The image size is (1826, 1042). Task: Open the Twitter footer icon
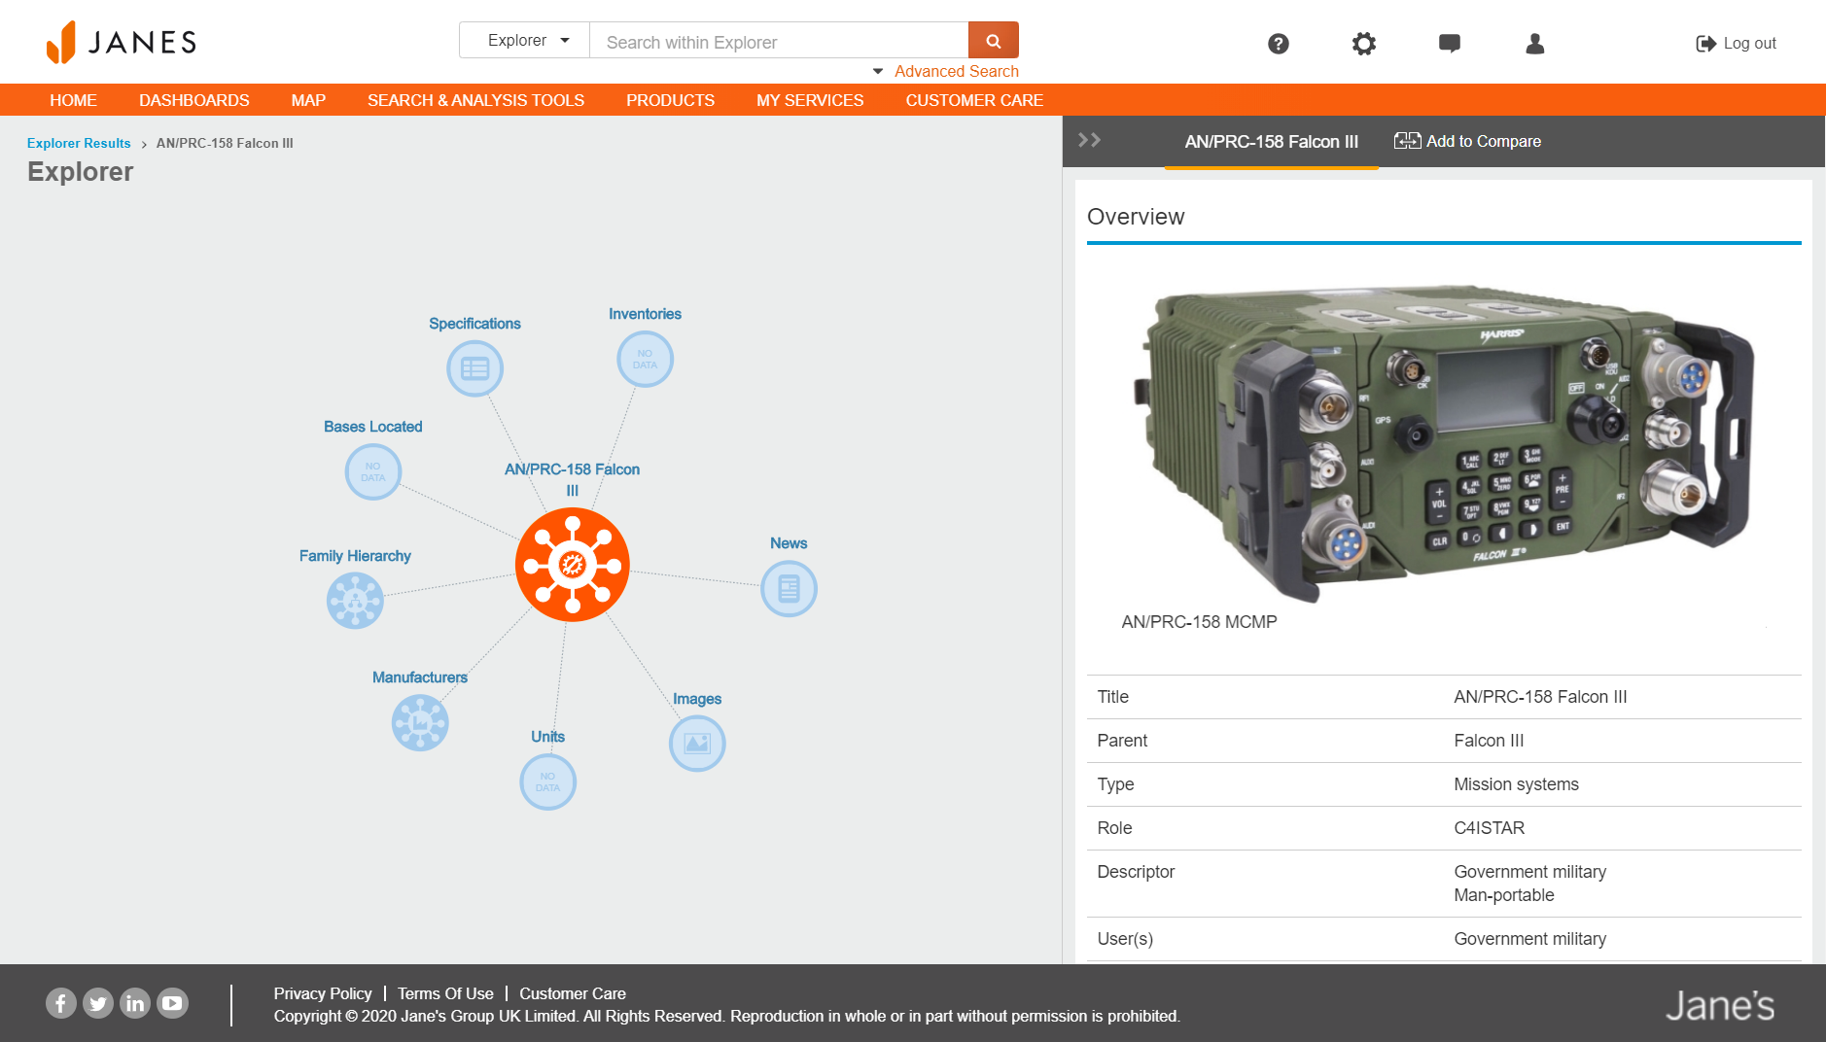point(97,1003)
